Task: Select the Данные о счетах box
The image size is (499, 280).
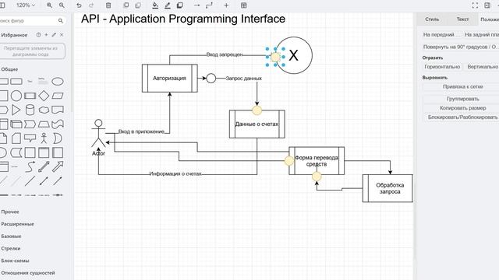Action: [x=257, y=124]
